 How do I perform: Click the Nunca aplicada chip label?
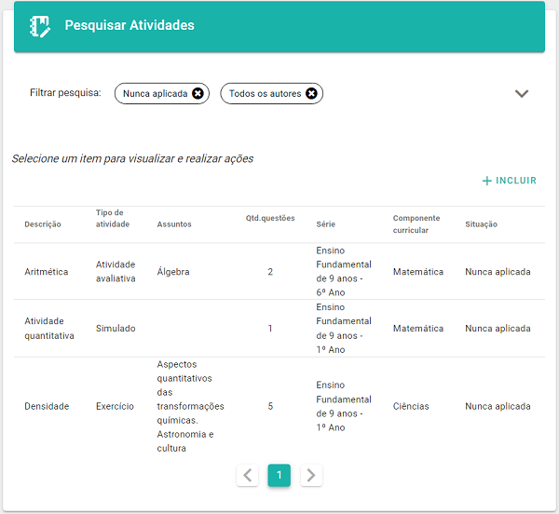click(155, 94)
